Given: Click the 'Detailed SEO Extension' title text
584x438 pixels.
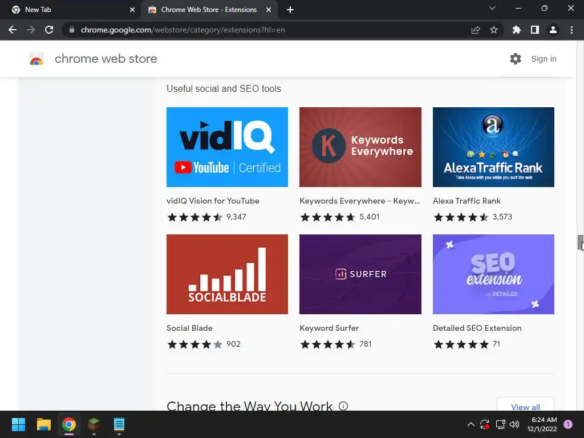Looking at the screenshot, I should (477, 328).
